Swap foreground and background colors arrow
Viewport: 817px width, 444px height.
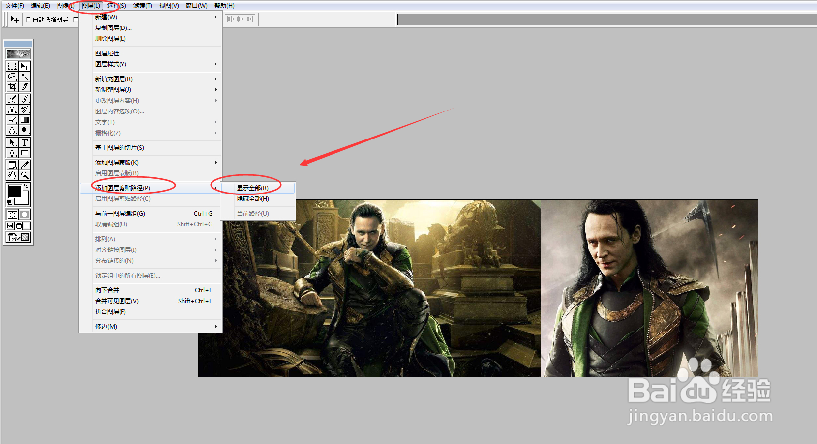26,187
